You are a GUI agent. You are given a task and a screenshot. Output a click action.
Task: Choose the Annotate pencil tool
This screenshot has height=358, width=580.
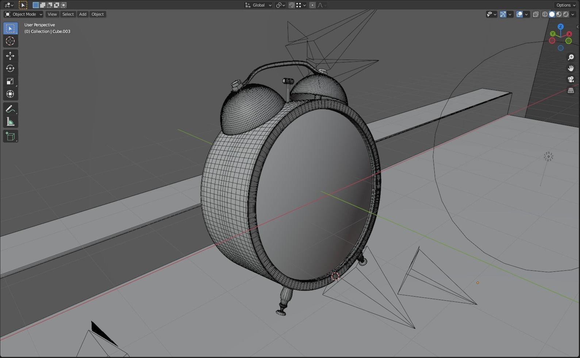(x=10, y=109)
